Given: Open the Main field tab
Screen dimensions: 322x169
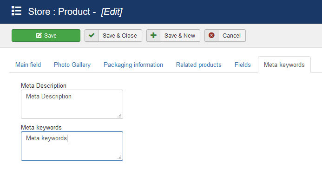Looking at the screenshot, I should coord(28,65).
